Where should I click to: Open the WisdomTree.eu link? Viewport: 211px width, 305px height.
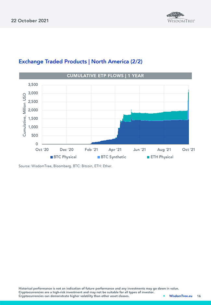coord(180,296)
